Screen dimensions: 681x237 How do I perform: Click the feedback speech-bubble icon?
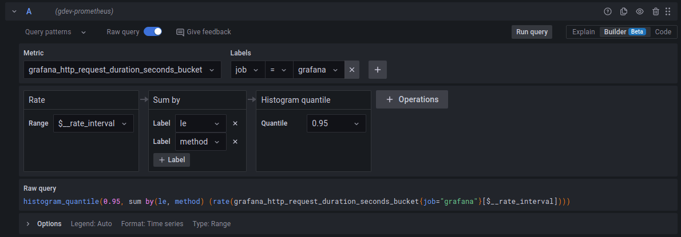[x=180, y=32]
